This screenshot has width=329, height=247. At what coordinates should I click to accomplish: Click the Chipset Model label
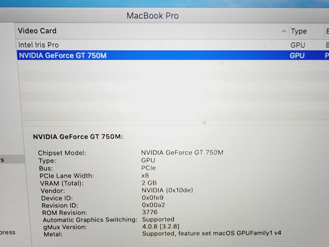click(62, 153)
